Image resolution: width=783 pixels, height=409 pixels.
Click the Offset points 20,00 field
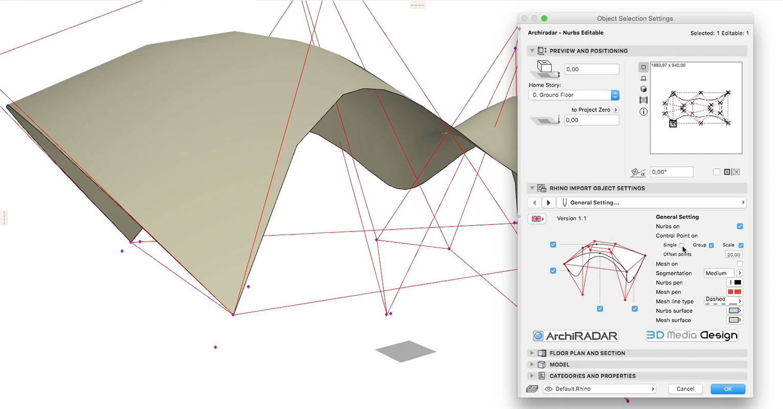pos(734,255)
